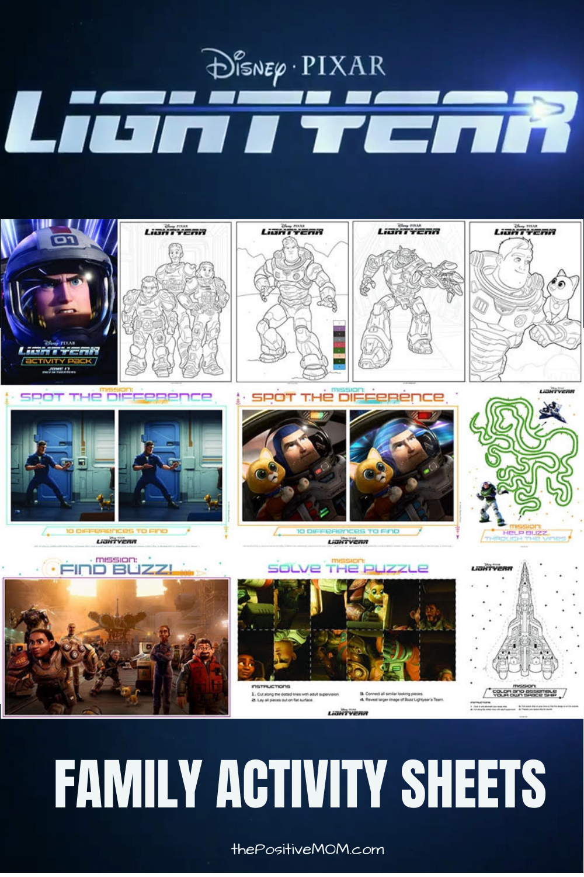The image size is (584, 877).
Task: Visit thePositiveMOM.com link at bottom
Action: tap(308, 850)
